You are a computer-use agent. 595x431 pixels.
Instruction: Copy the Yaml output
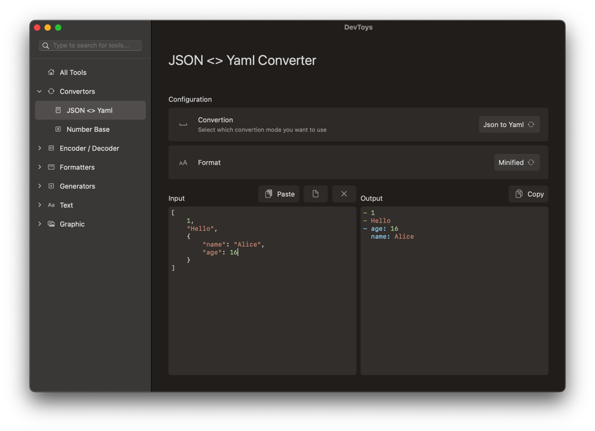(x=528, y=194)
